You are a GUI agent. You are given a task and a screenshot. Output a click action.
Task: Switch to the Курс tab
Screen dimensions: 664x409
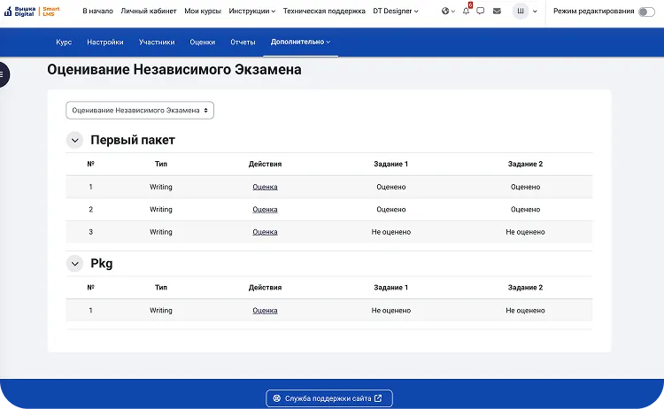coord(64,42)
